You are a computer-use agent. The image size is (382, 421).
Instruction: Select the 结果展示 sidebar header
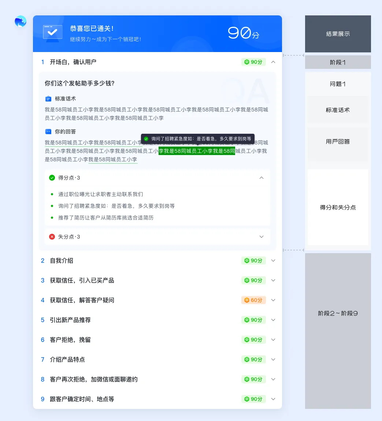tap(337, 34)
